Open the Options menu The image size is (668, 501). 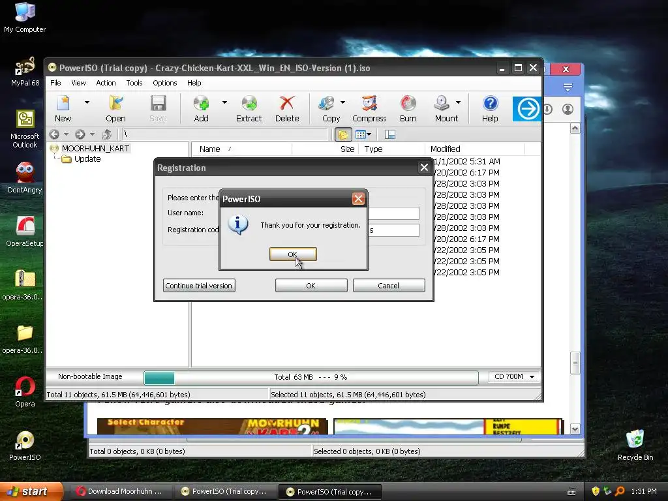165,83
